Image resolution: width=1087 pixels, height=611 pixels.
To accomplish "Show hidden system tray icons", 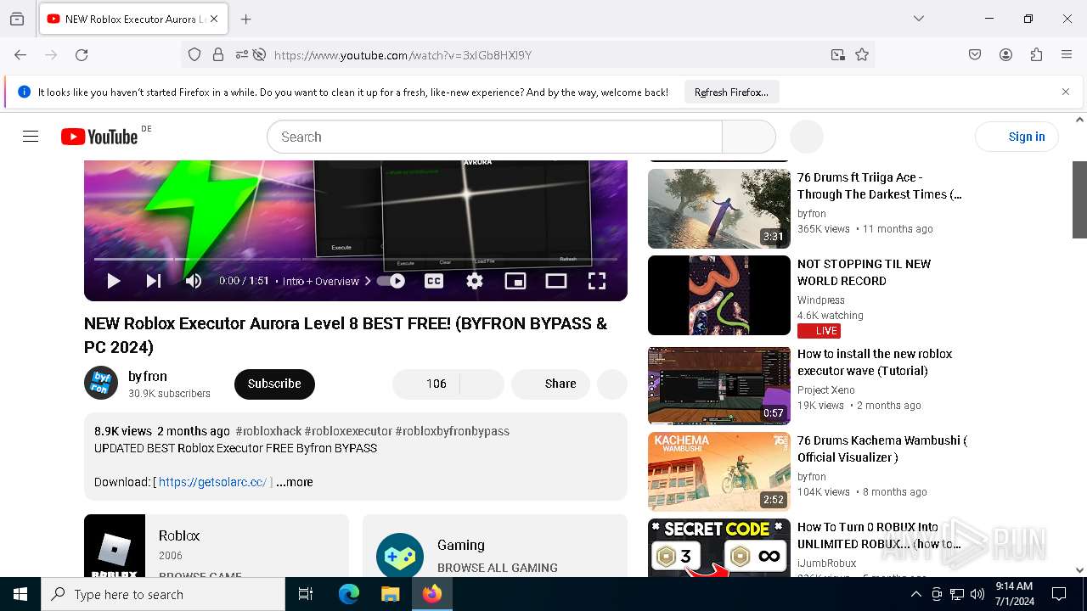I will pyautogui.click(x=915, y=594).
